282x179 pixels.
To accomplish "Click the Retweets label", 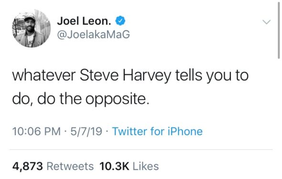I will pyautogui.click(x=70, y=166).
